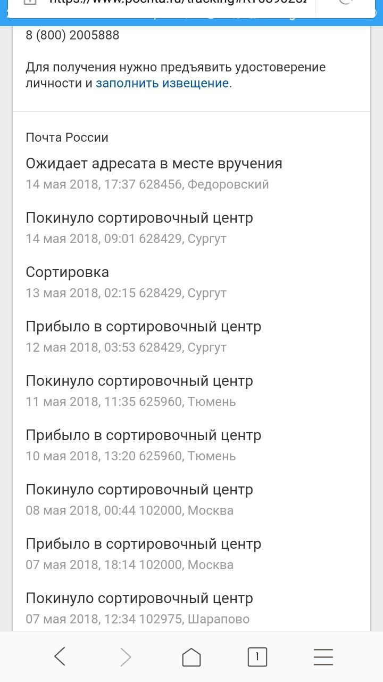Tap the browser forward arrow
The width and height of the screenshot is (383, 682).
pyautogui.click(x=126, y=656)
